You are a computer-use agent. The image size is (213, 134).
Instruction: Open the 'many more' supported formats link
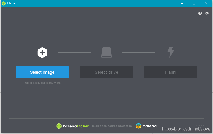pos(53,83)
